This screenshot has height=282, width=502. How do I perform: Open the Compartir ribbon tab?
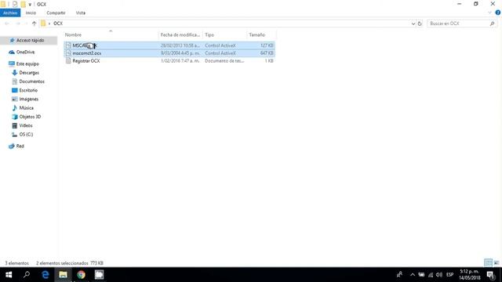(56, 13)
